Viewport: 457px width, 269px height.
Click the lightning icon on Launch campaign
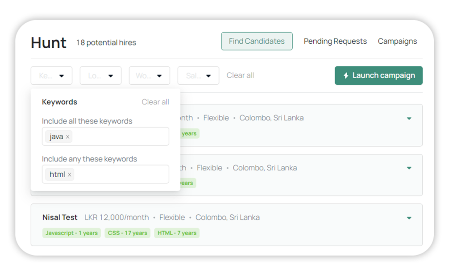[346, 75]
